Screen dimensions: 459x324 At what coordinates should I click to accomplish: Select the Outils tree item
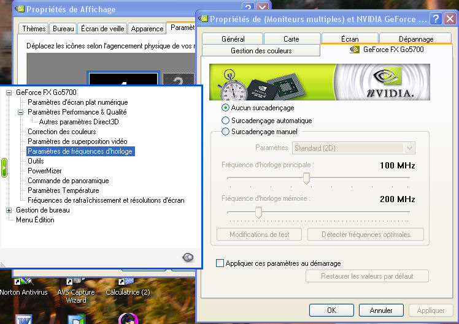click(36, 161)
